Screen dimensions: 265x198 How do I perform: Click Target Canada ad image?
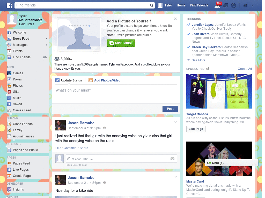219,91
